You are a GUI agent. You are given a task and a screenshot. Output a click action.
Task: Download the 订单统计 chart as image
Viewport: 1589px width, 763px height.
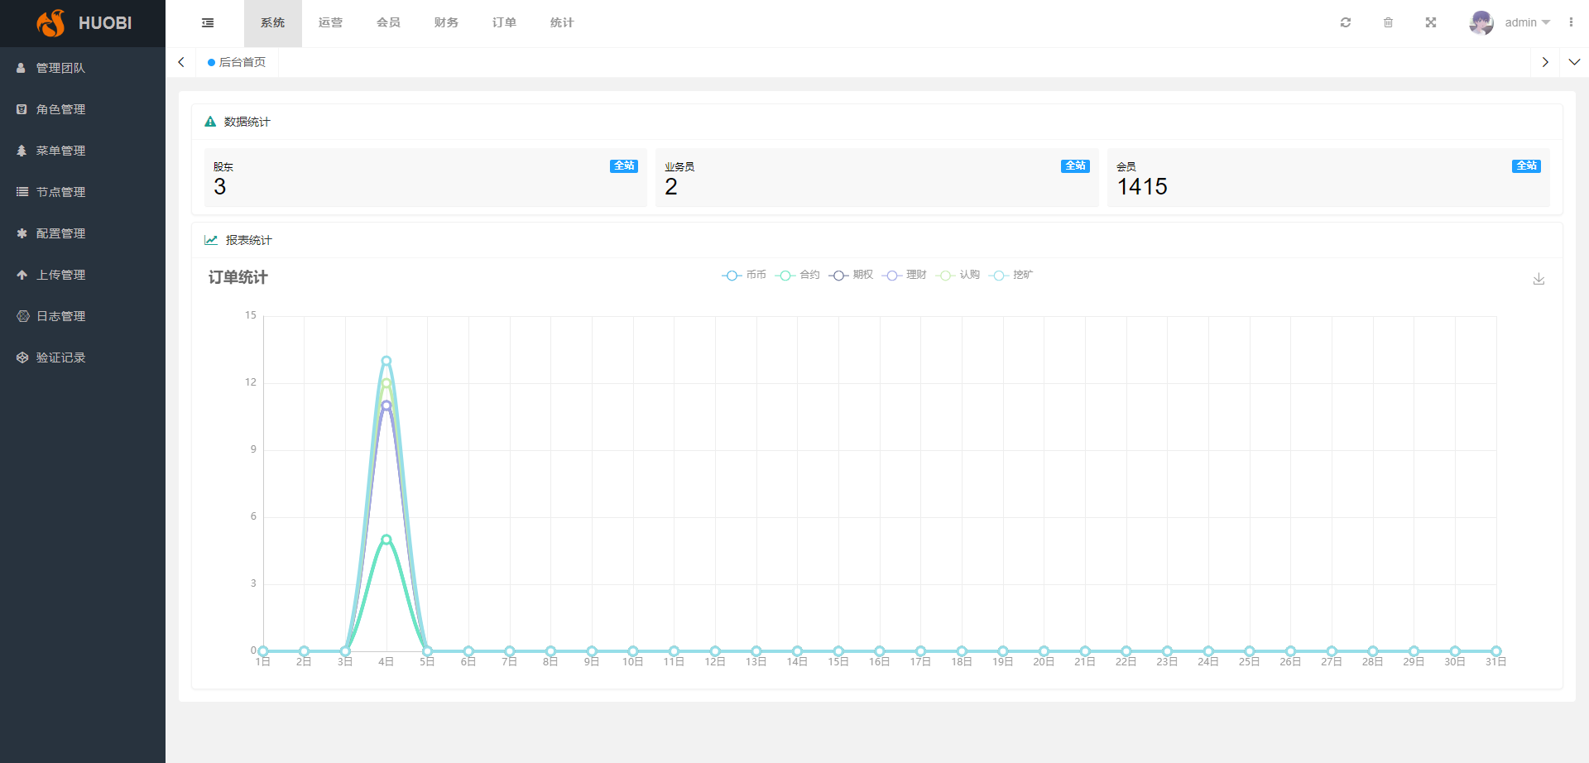click(x=1539, y=279)
